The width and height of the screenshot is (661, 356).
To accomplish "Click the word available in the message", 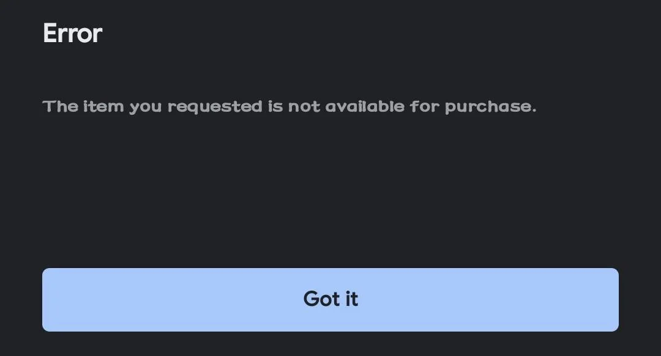I will click(364, 106).
